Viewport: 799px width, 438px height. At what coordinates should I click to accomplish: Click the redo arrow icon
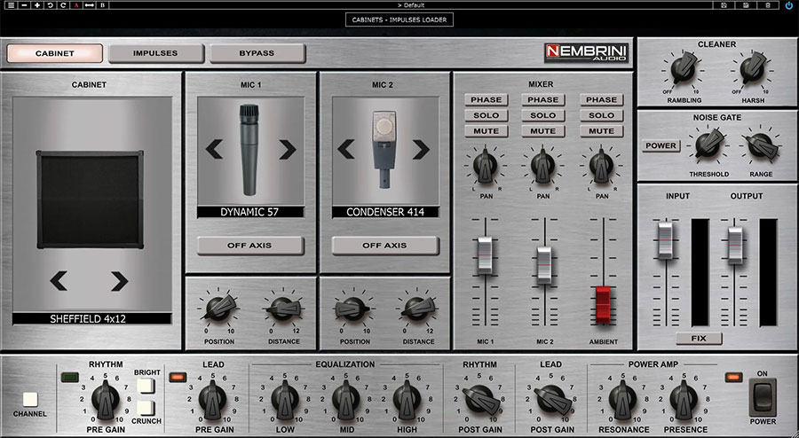click(x=63, y=5)
